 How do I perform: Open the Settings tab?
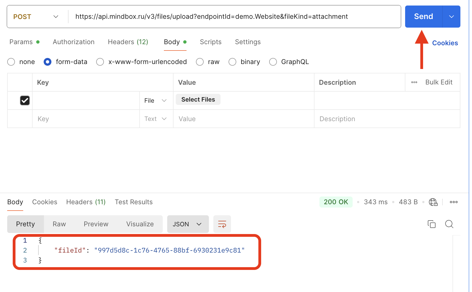[x=248, y=42]
